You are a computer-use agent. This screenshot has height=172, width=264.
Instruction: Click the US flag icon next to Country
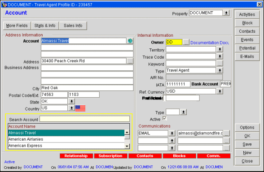pyautogui.click(x=80, y=108)
